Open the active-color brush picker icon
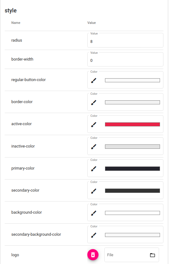The height and width of the screenshot is (264, 169). click(94, 125)
